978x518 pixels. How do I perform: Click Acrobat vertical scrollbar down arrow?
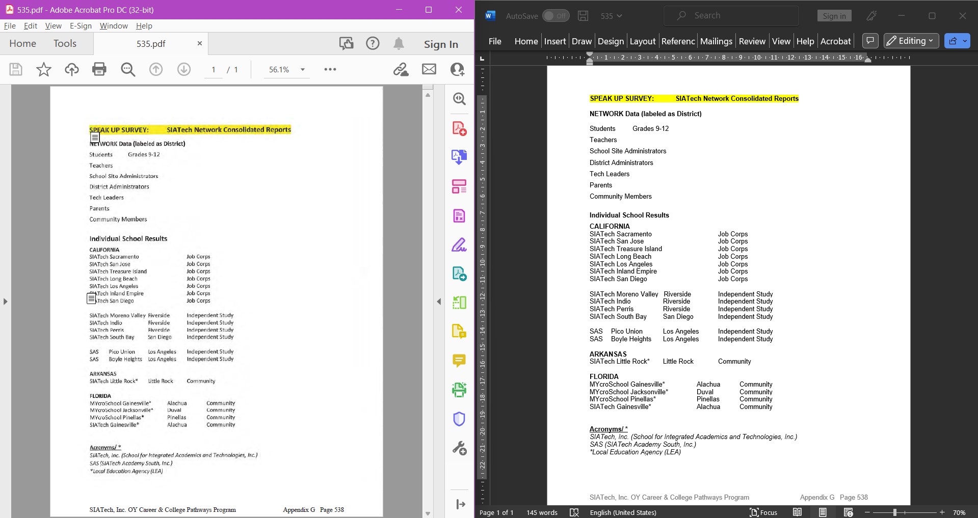tap(428, 513)
